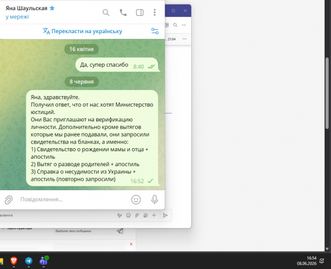
Task: Open the emoji smiley picker in Telegram
Action: coord(136,200)
